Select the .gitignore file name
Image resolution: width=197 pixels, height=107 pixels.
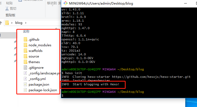click(x=36, y=68)
